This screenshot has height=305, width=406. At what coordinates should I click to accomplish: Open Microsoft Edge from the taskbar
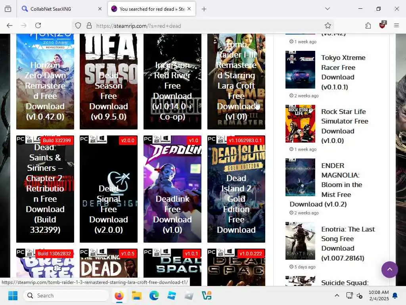[x=154, y=295]
